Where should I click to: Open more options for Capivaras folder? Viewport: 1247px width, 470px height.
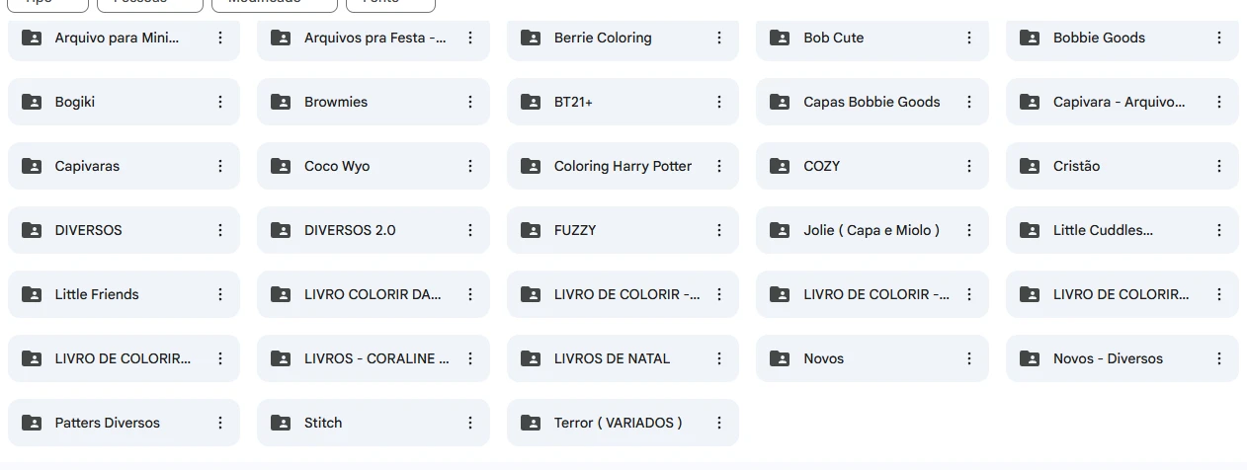[x=220, y=166]
